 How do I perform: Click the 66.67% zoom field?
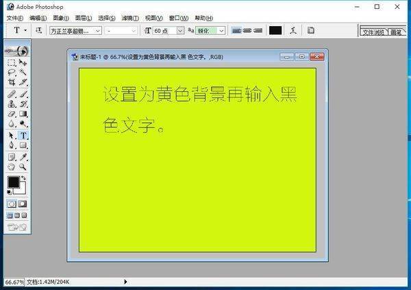click(14, 282)
